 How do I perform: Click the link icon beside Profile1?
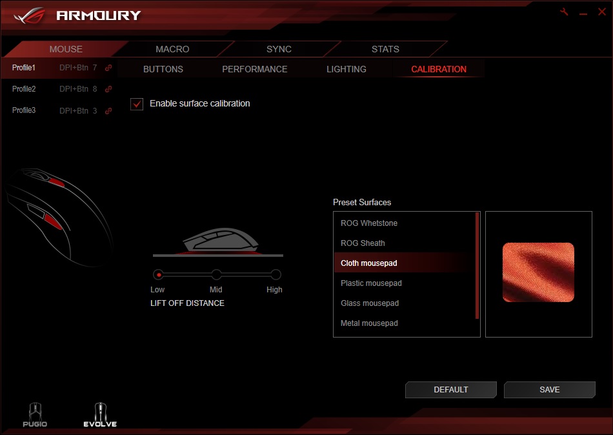click(x=108, y=68)
